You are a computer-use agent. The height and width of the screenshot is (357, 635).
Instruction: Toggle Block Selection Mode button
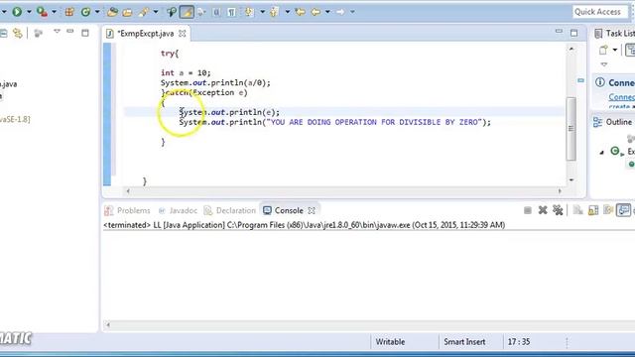216,12
